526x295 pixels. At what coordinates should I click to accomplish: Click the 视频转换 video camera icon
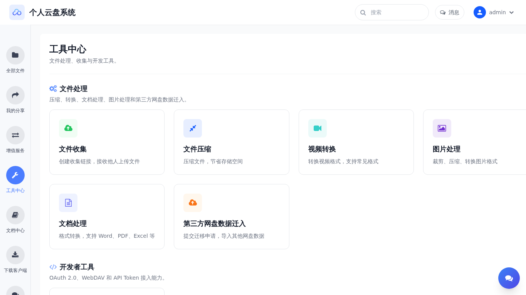(x=318, y=128)
